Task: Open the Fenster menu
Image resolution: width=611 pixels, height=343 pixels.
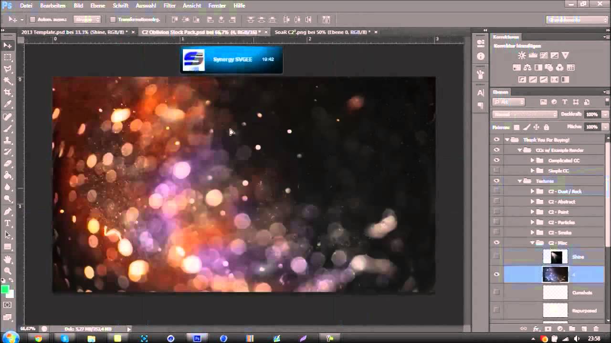Action: 217,6
